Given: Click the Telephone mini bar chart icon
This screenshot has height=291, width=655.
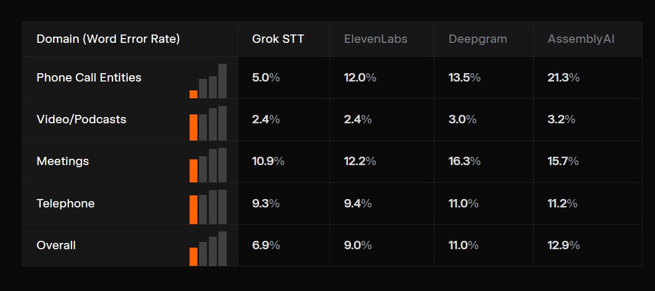Looking at the screenshot, I should [x=208, y=207].
